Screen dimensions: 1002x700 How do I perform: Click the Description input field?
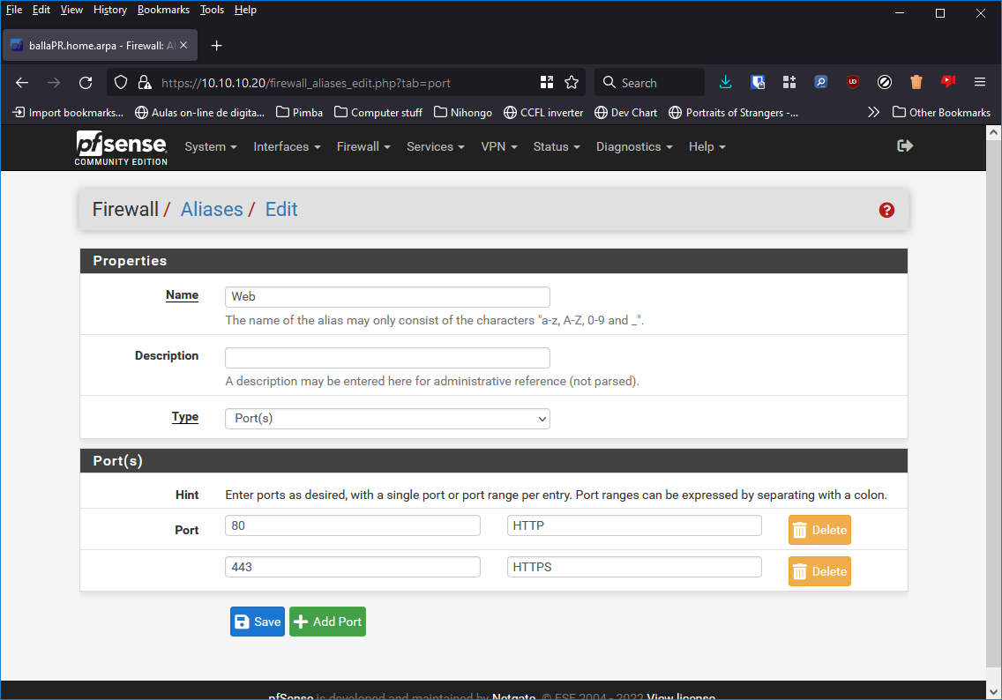(387, 358)
